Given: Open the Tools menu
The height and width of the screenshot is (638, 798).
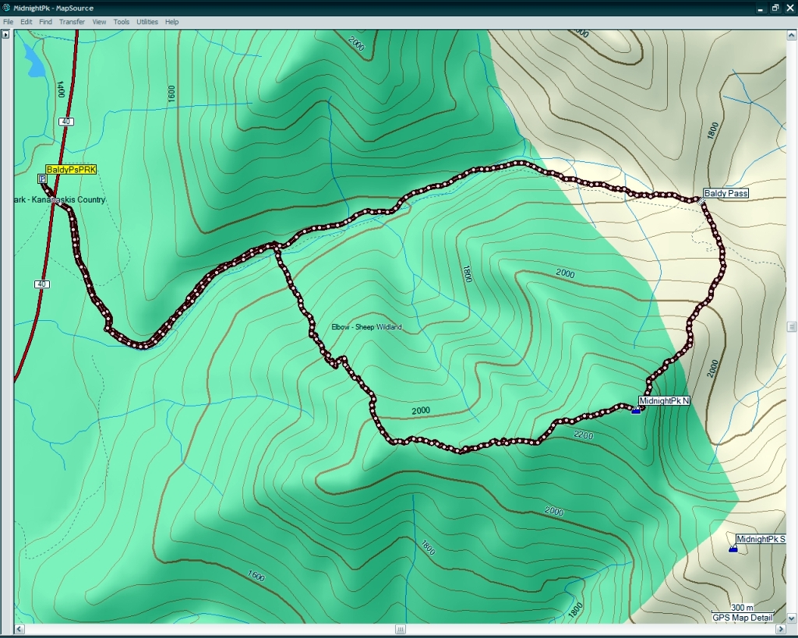Looking at the screenshot, I should (x=121, y=22).
